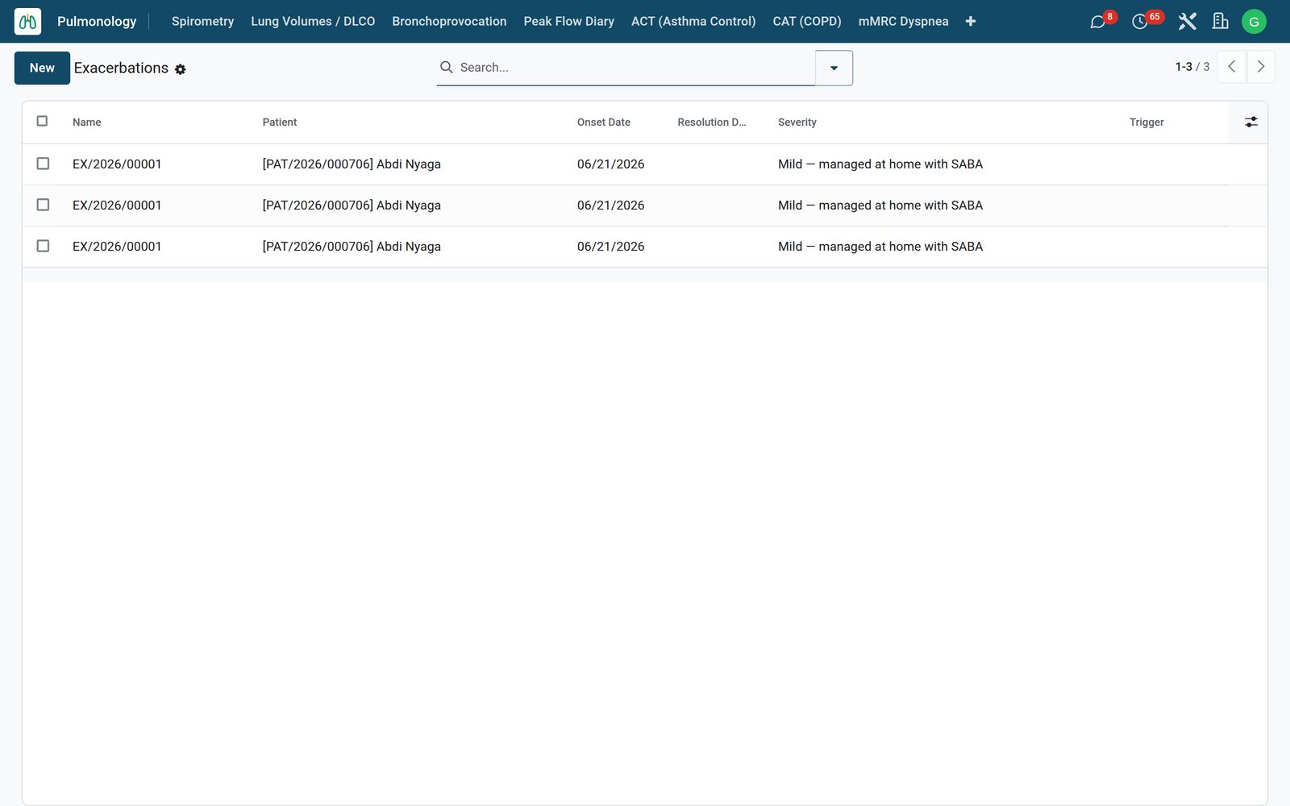The height and width of the screenshot is (806, 1290).
Task: Open the activities clock icon
Action: click(x=1140, y=22)
